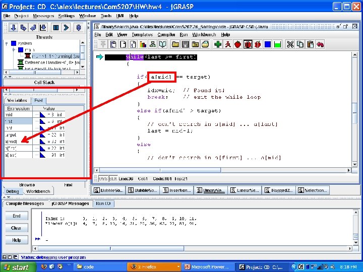Viewport: 363px width, 272px height.
Task: Click the scissors Cut icon
Action: pyautogui.click(x=290, y=44)
